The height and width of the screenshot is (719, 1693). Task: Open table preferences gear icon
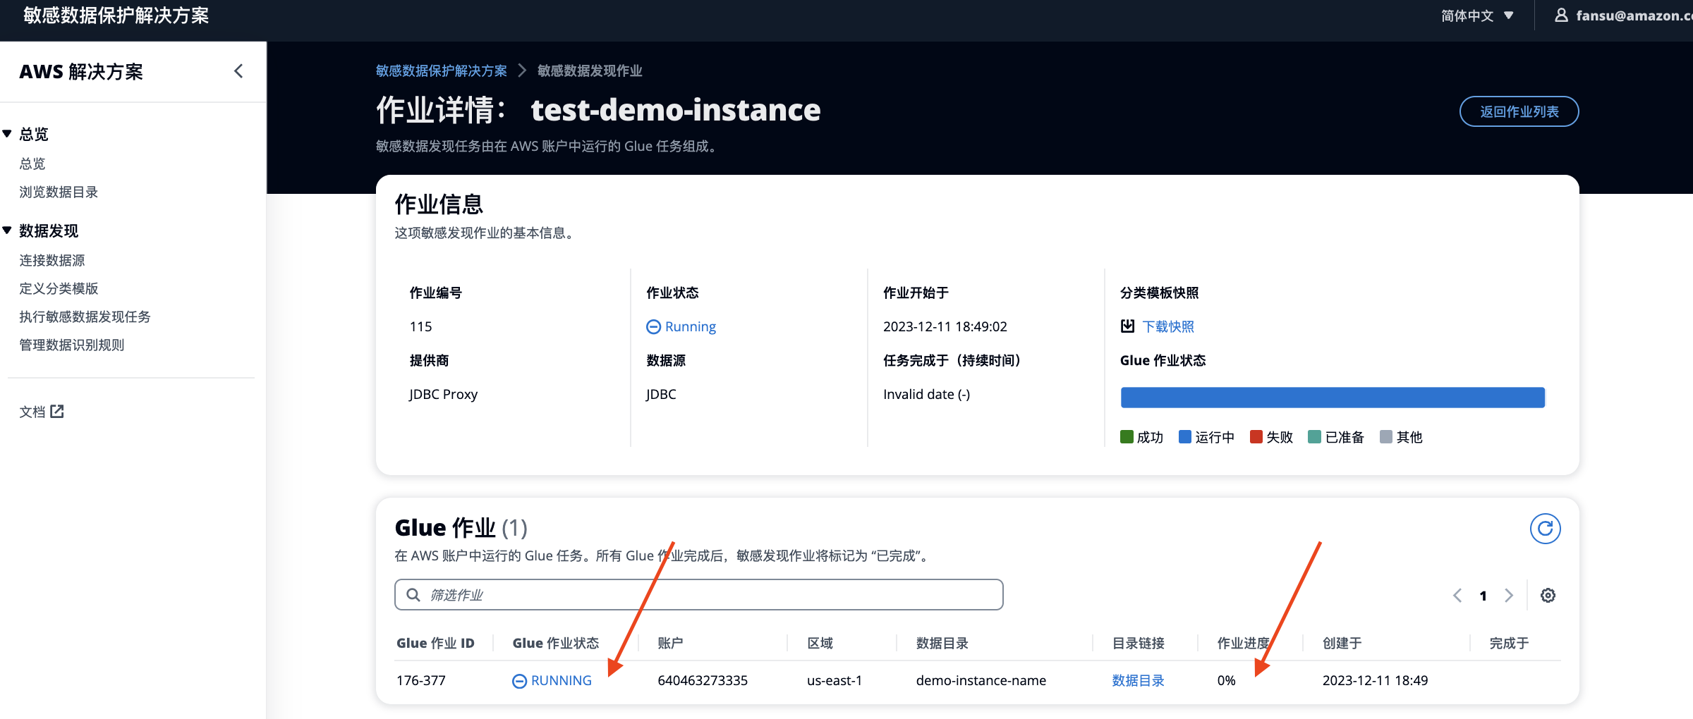1548,596
